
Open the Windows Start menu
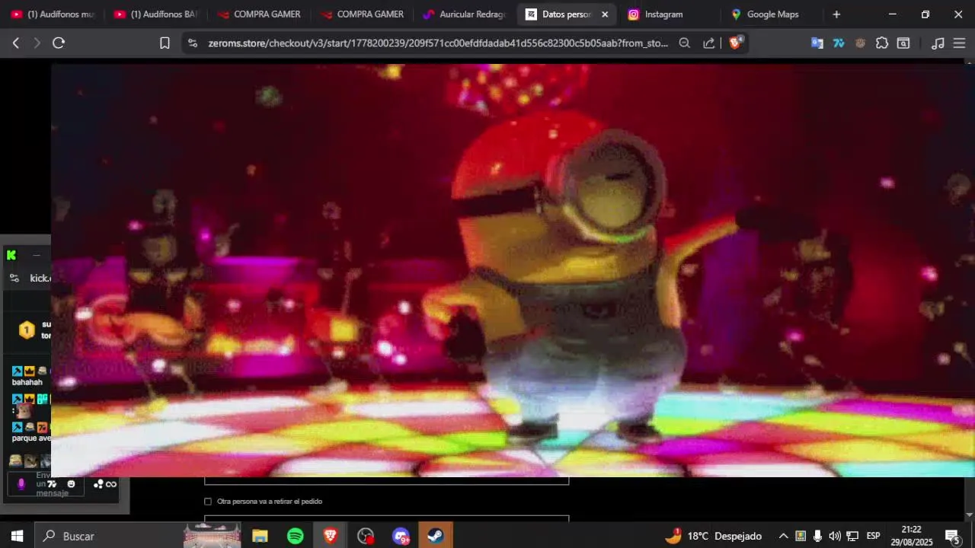(17, 536)
